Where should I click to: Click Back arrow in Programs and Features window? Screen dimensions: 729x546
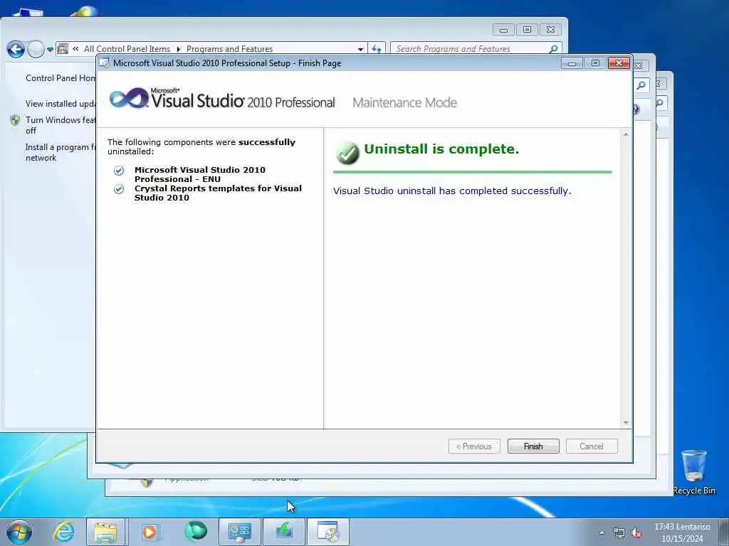pyautogui.click(x=16, y=49)
